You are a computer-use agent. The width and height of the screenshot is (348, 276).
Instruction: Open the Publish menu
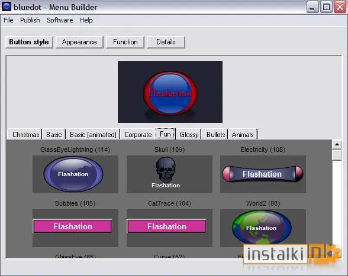30,20
